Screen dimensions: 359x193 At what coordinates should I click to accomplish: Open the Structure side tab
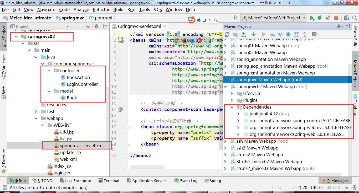[4, 66]
